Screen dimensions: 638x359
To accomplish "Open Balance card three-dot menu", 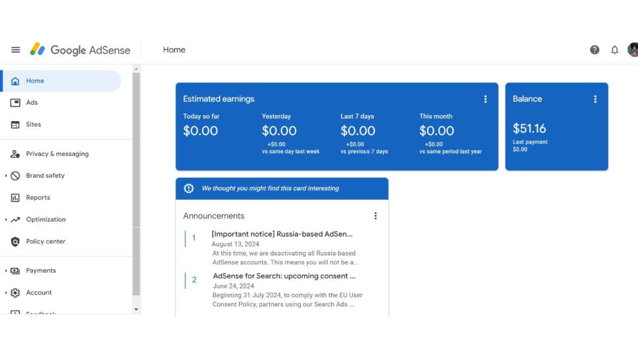I will (x=595, y=99).
